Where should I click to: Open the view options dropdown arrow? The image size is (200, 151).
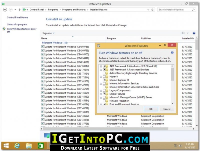[188, 33]
